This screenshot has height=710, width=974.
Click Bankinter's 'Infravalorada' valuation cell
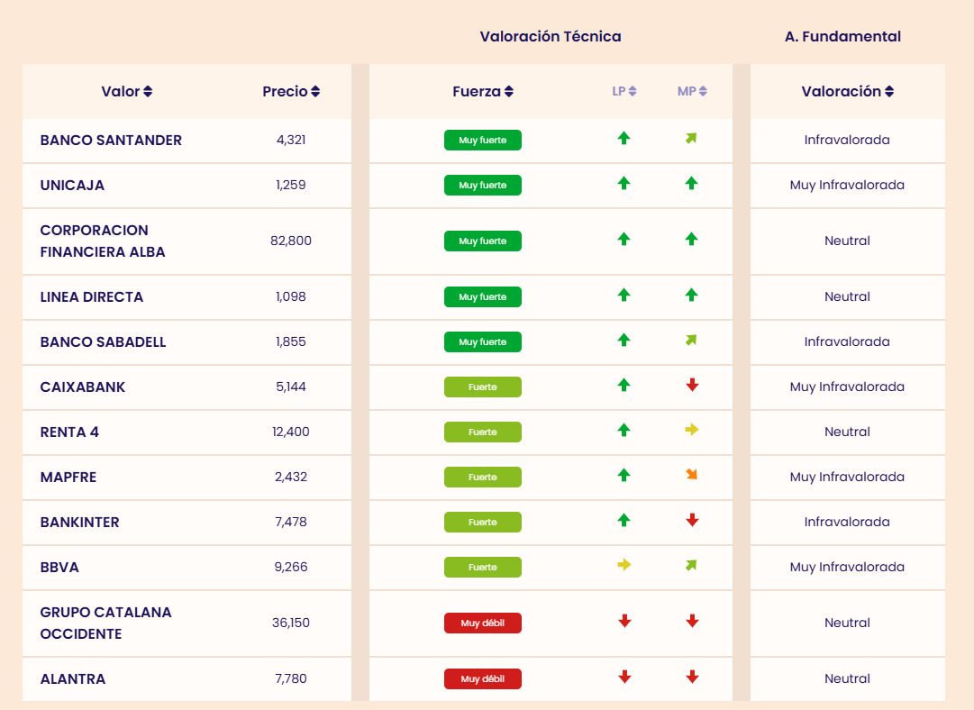pos(847,523)
